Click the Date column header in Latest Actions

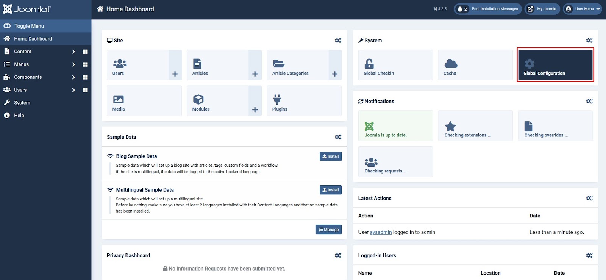pos(535,216)
